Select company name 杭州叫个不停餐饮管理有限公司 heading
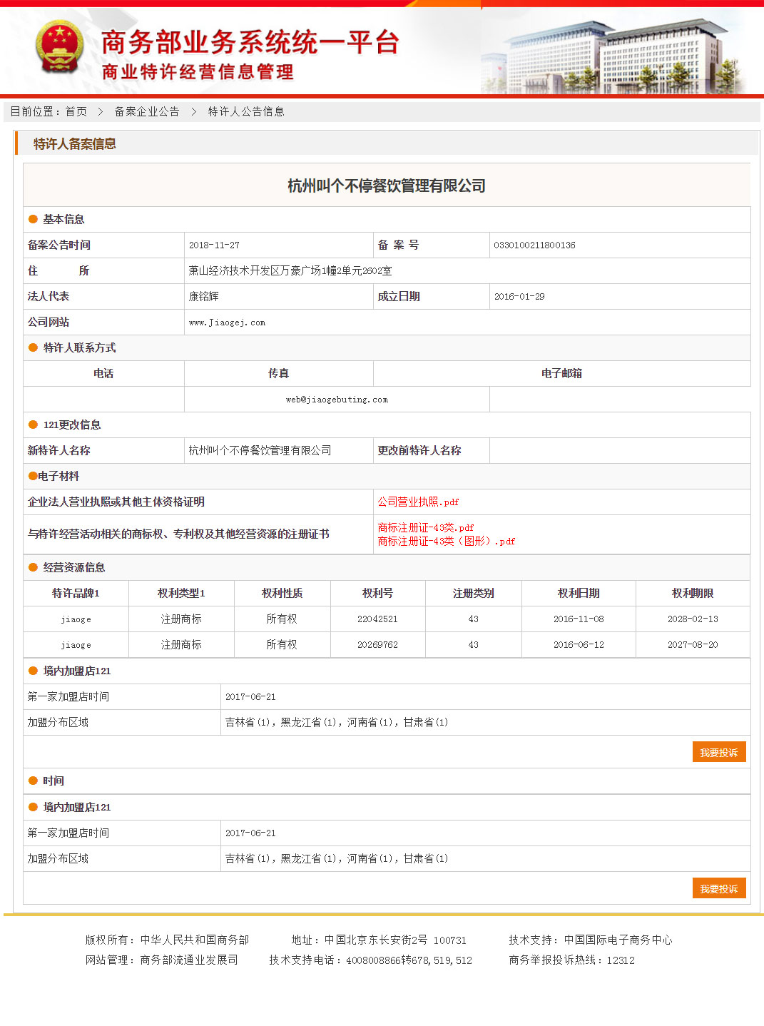 coord(387,186)
